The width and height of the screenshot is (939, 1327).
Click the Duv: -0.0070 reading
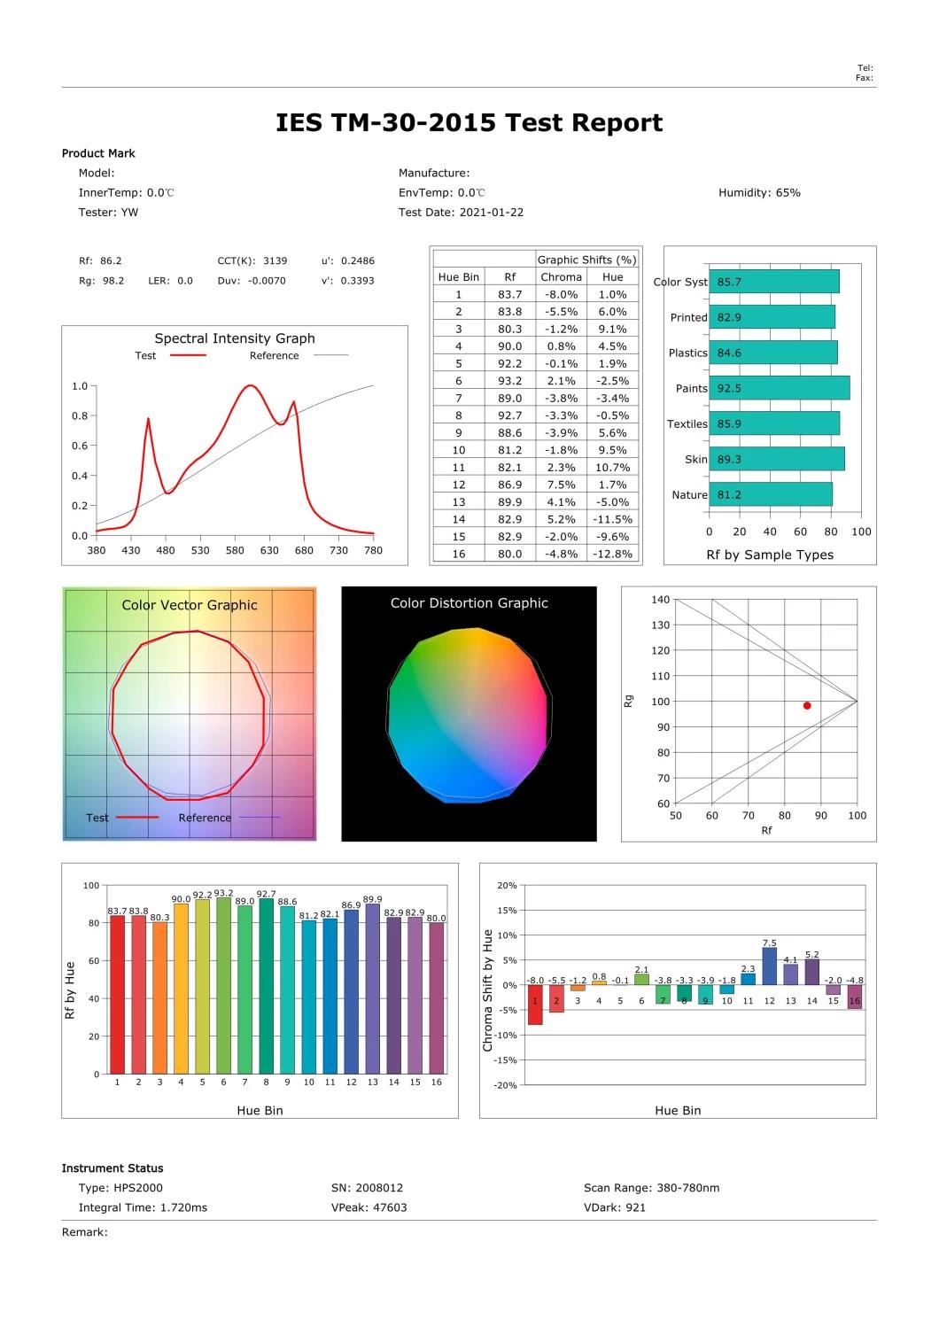252,281
